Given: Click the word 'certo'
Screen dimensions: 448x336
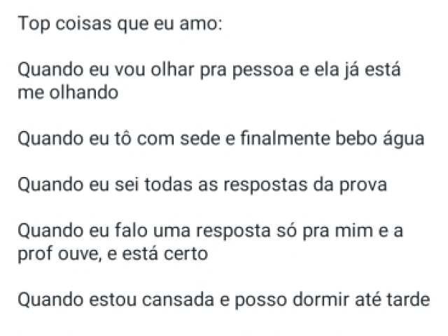Looking at the screenshot, I should (185, 253).
